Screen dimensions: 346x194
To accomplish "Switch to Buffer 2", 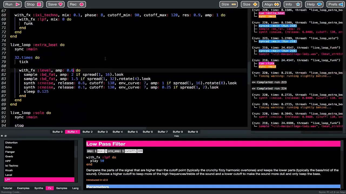I will pos(88,132).
